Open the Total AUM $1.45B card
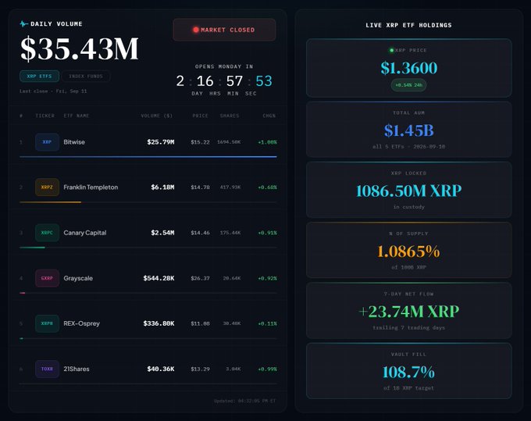Screen dimensions: 531x421 (x=408, y=130)
